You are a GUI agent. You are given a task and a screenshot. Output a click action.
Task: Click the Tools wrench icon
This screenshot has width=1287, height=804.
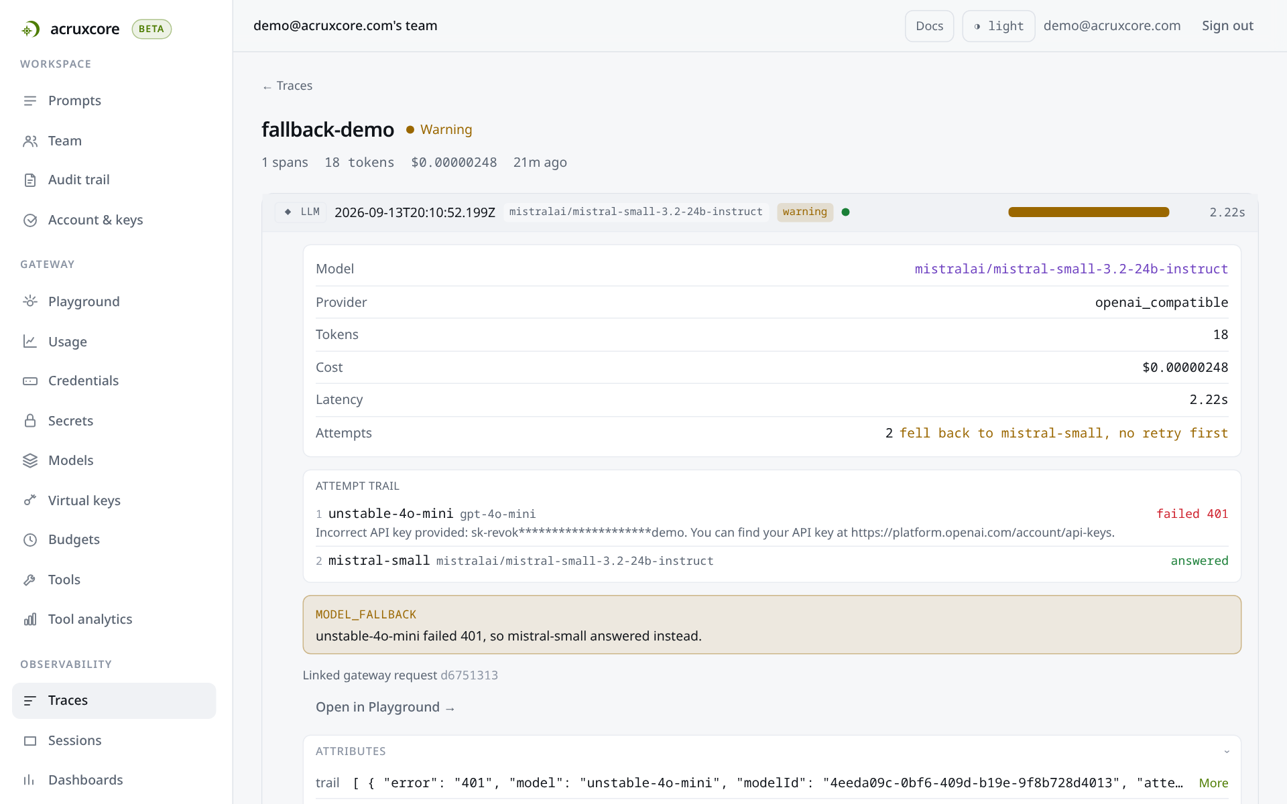pos(30,580)
